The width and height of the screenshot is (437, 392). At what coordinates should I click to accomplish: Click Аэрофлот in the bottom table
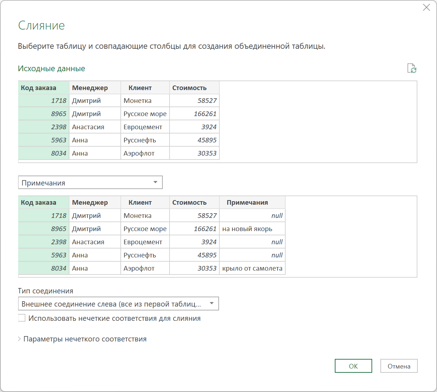point(145,268)
